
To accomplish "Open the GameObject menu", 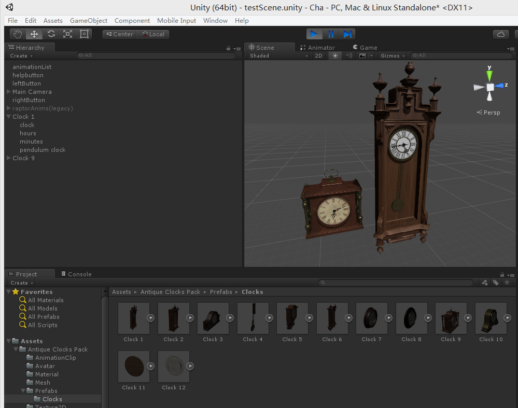I will (88, 20).
